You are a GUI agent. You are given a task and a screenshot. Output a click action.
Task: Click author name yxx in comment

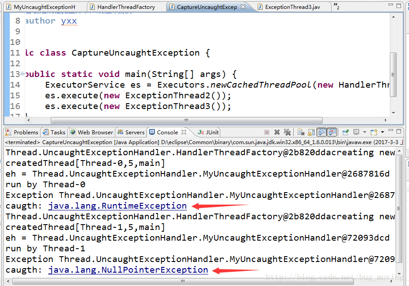[x=69, y=21]
